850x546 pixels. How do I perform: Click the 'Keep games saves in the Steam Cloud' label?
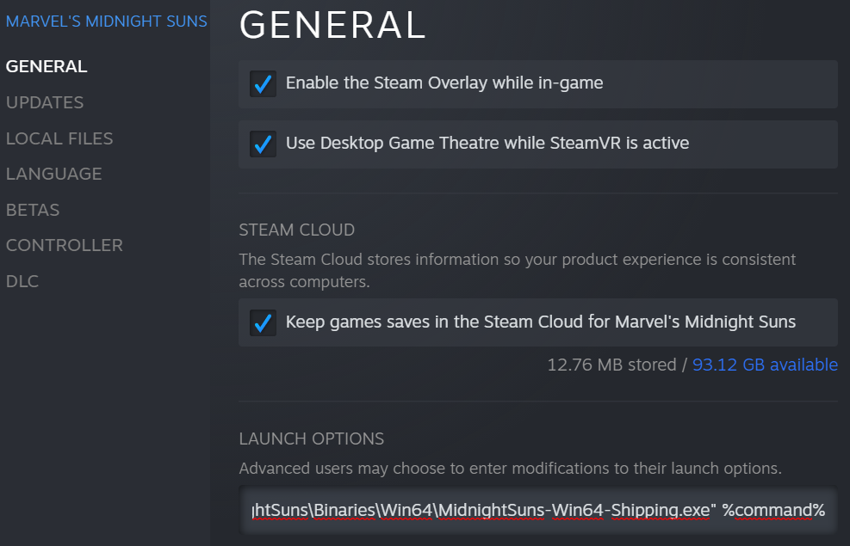541,322
